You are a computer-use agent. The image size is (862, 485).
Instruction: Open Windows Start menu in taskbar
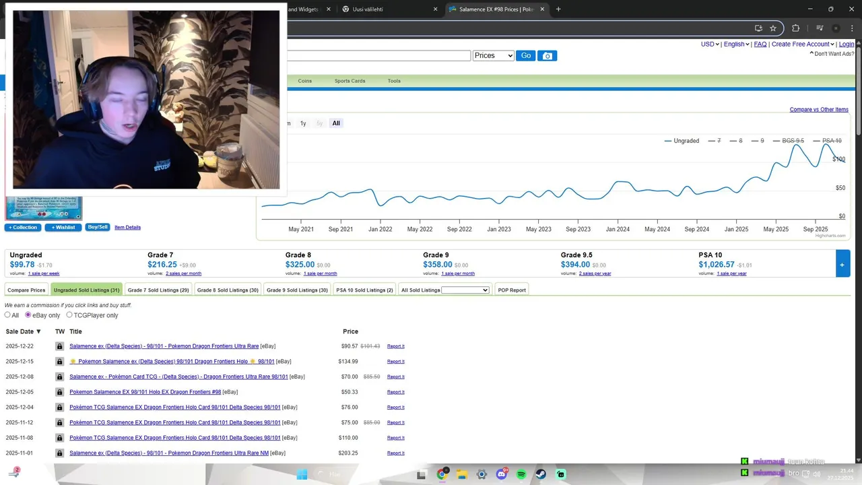click(x=302, y=474)
